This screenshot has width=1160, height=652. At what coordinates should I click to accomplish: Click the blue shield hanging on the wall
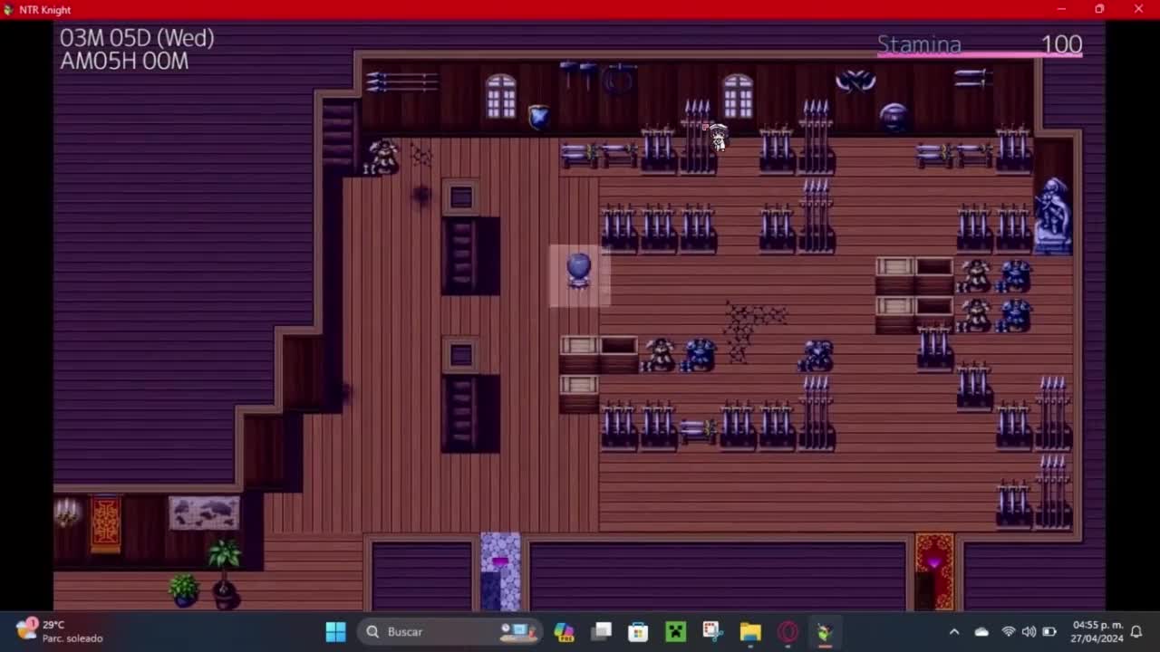(539, 117)
